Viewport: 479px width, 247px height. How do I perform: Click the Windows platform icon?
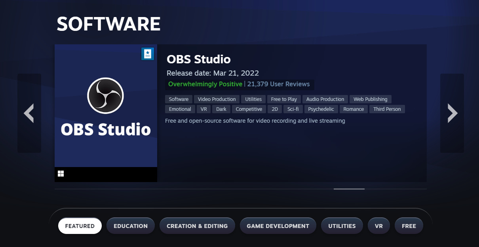tap(61, 173)
